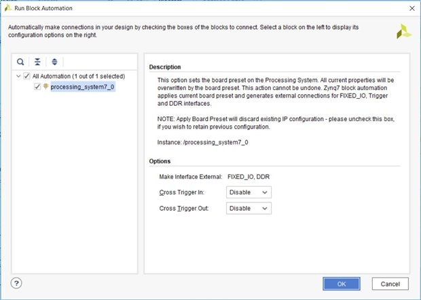The width and height of the screenshot is (421, 300).
Task: Click the Vivado icon in title bar
Action: click(x=8, y=7)
